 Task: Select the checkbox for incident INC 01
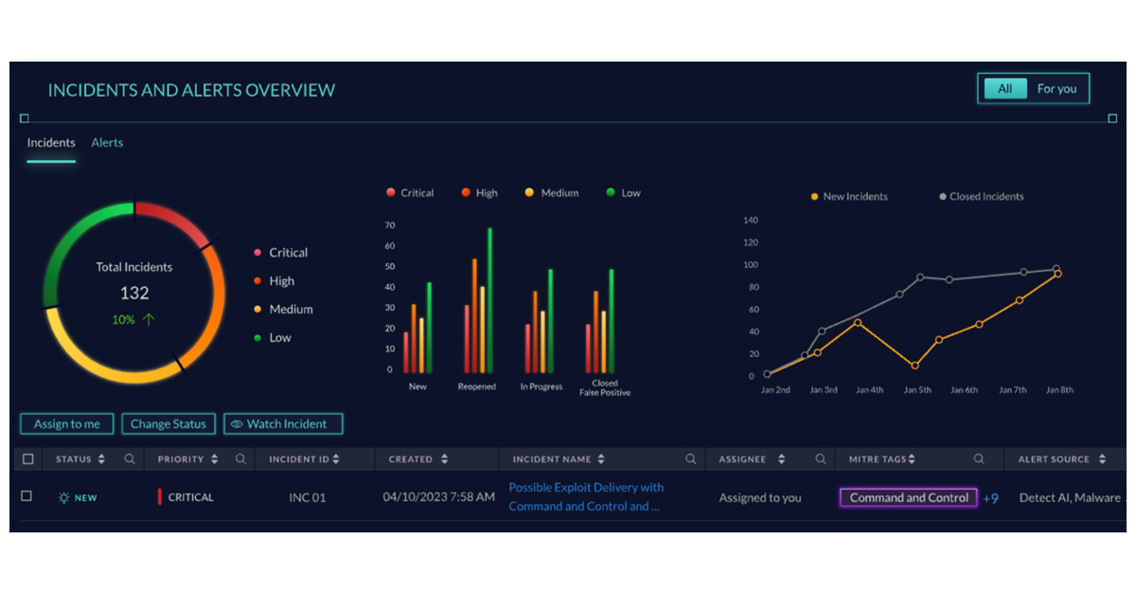pos(27,496)
